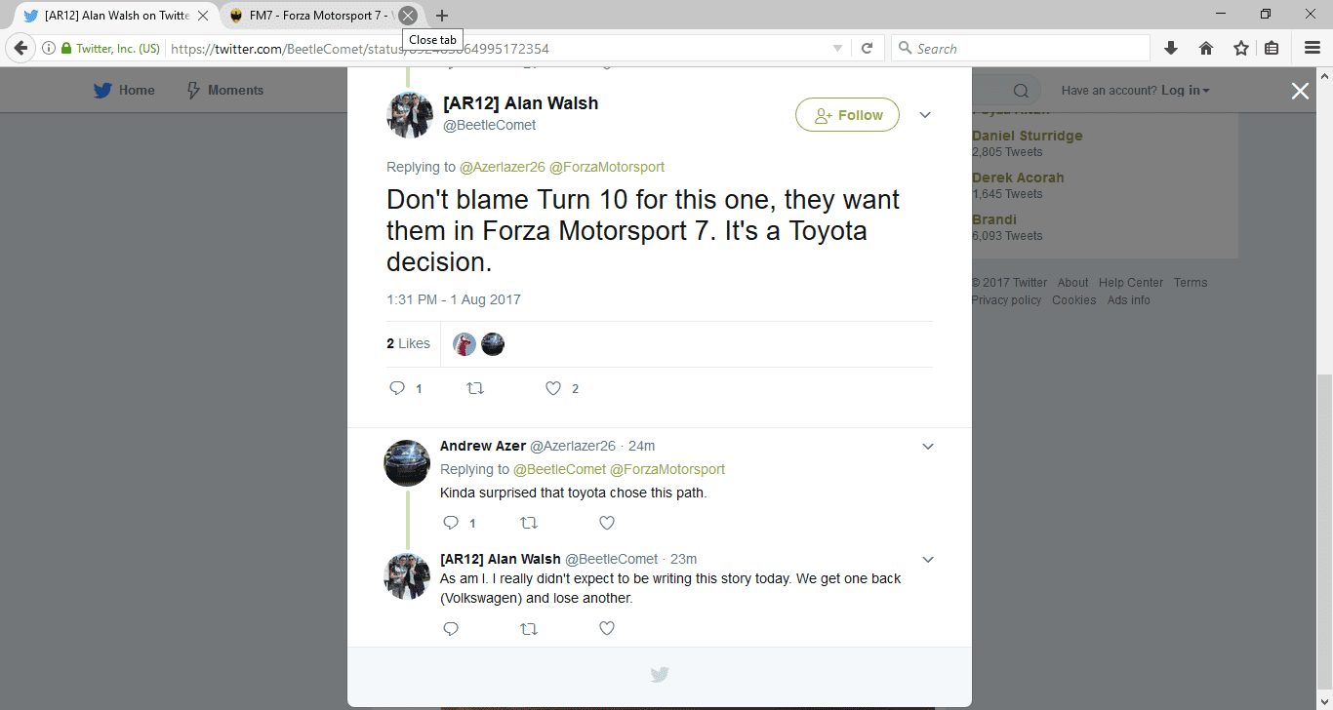The image size is (1333, 710).
Task: Like the main tweet heart icon
Action: point(553,388)
